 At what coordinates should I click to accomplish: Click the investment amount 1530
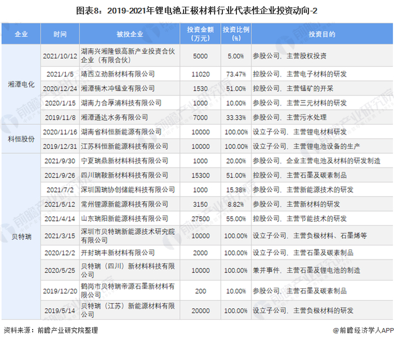coord(200,89)
